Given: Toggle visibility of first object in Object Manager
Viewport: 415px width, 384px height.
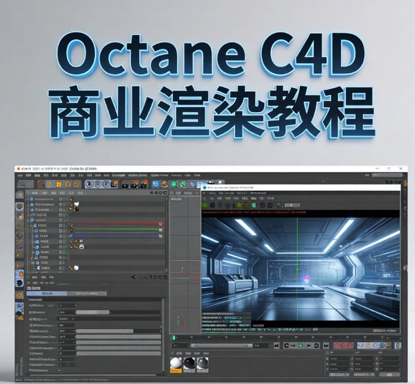Looking at the screenshot, I should click(61, 199).
